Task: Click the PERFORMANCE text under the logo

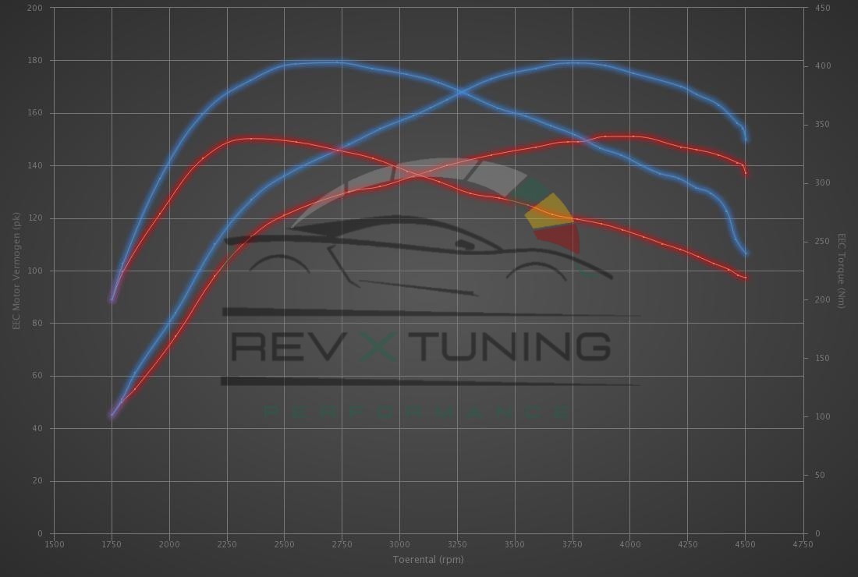Action: click(417, 411)
